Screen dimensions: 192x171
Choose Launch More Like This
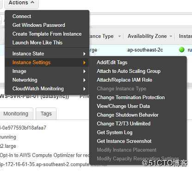coord(37,43)
